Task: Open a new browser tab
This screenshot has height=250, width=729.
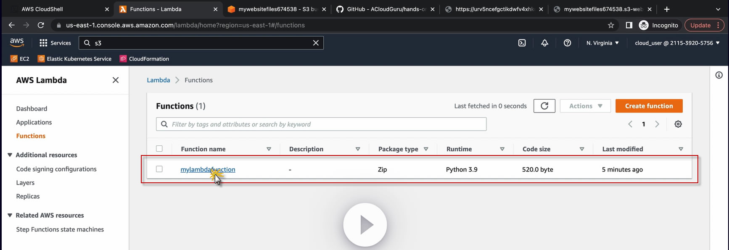Action: click(x=667, y=9)
